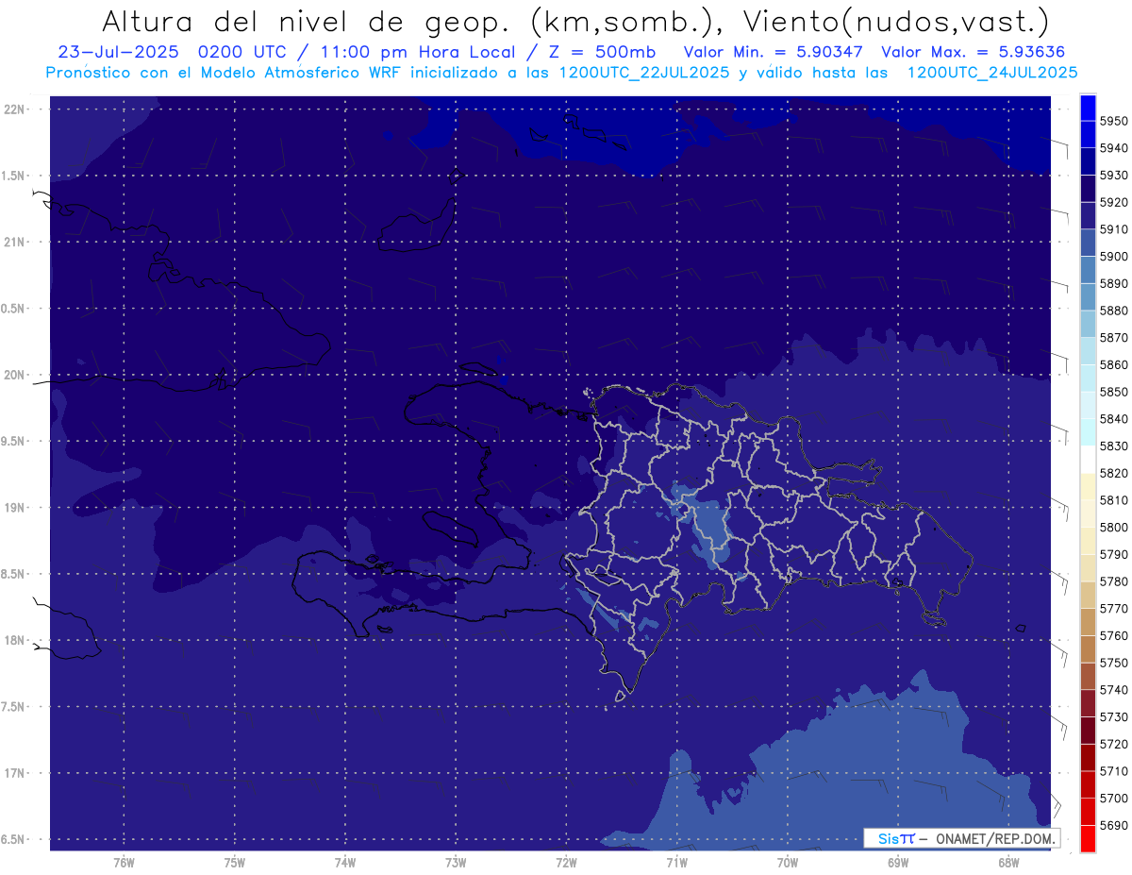1132x875 pixels.
Task: Click the longitude axis label '76W'
Action: (x=124, y=863)
